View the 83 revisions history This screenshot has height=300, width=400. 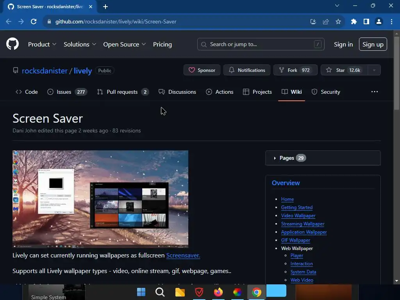click(127, 130)
